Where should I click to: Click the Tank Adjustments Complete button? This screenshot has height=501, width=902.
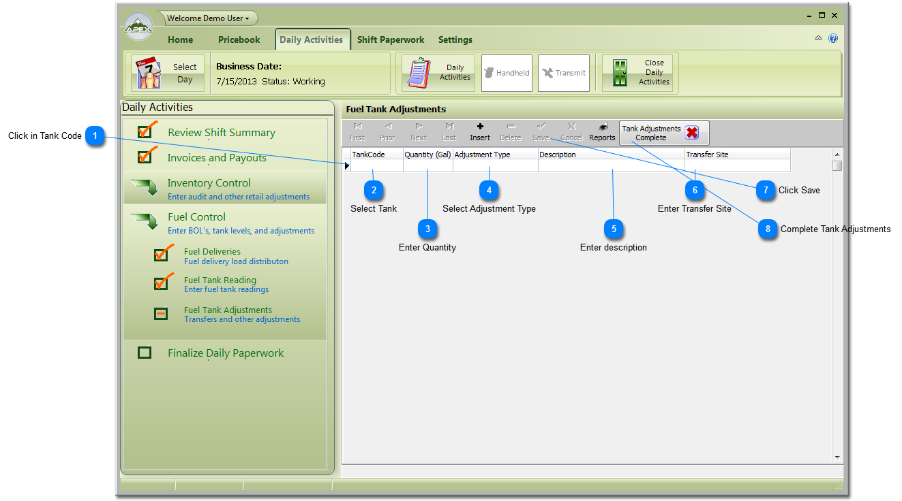(x=663, y=133)
